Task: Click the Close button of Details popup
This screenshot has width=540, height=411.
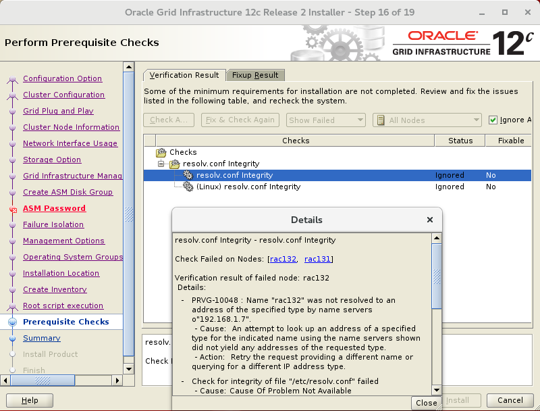Action: 426,403
